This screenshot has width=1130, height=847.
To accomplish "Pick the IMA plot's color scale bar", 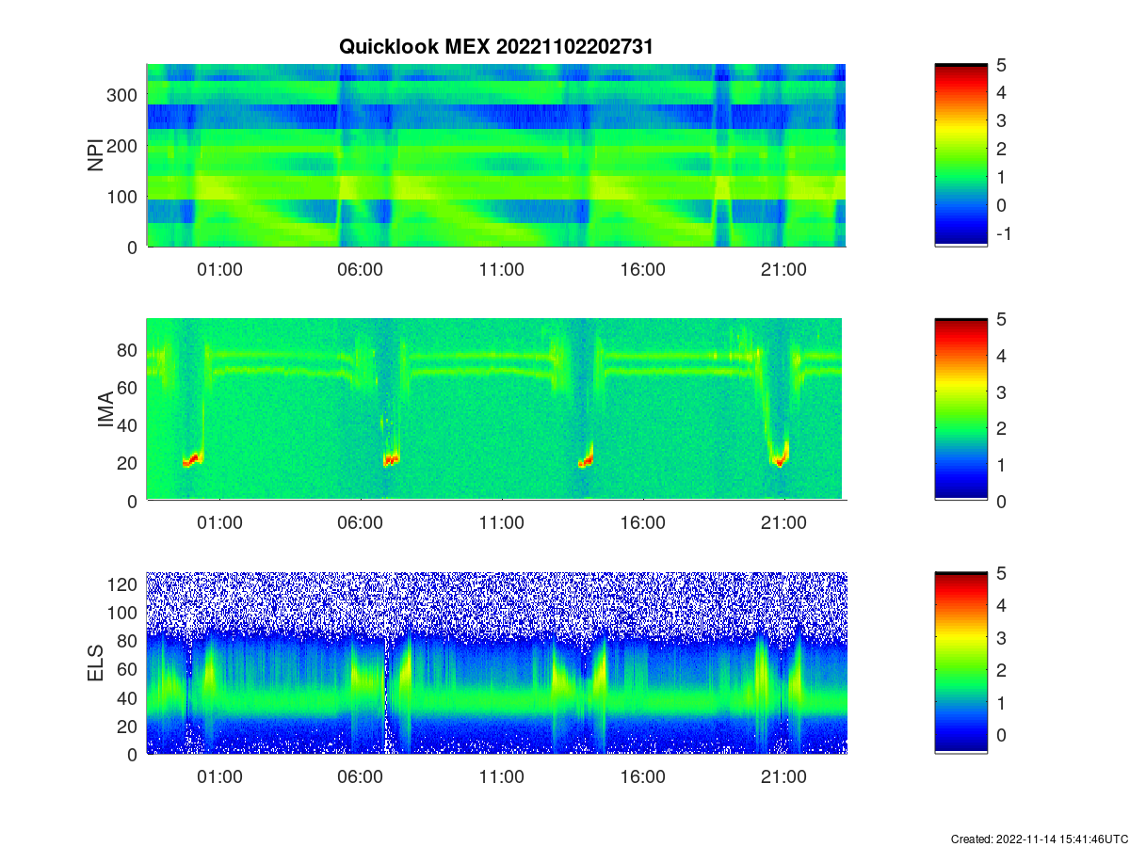I will point(960,409).
